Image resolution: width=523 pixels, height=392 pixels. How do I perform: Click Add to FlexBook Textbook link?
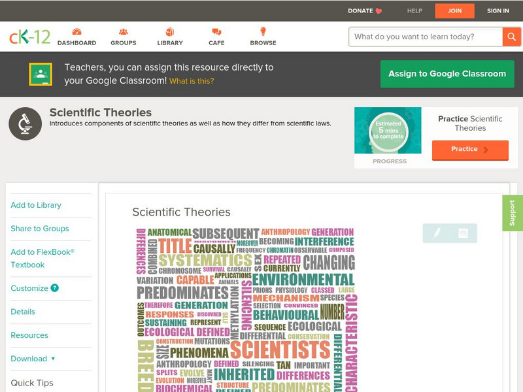[42, 258]
